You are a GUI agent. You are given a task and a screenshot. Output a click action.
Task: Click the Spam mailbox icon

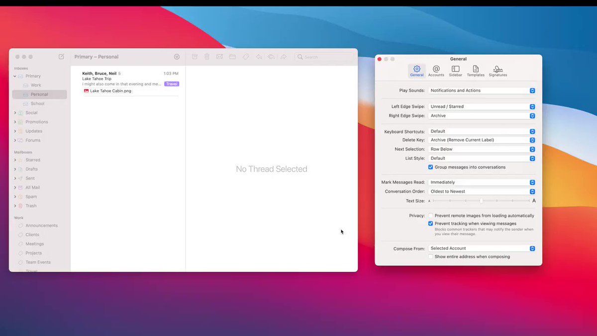pos(21,197)
